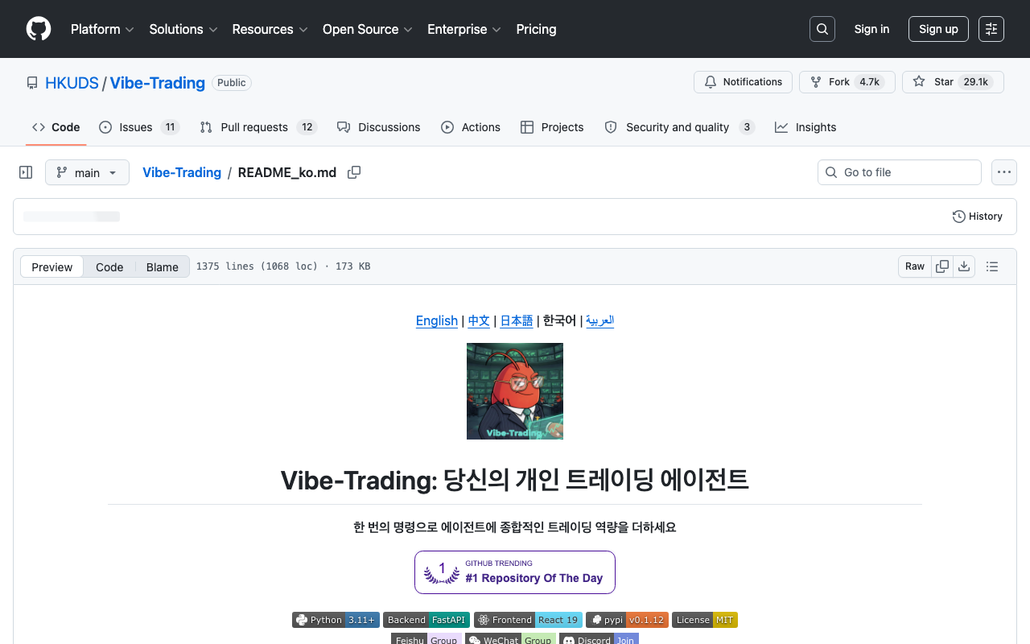
Task: Switch to Code file view
Action: [109, 267]
